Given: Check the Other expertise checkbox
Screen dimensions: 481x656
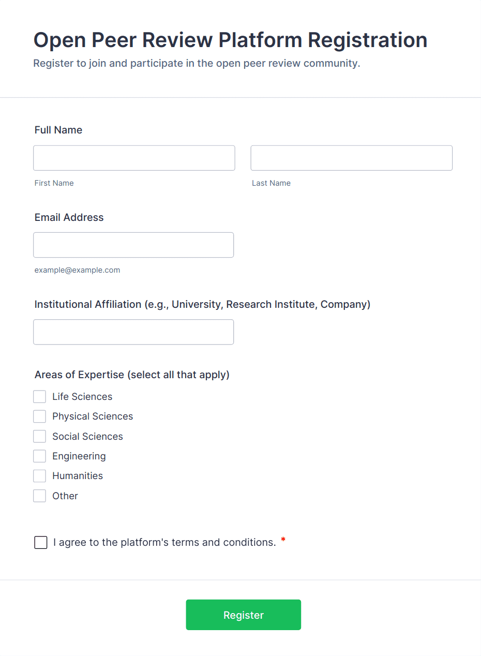Looking at the screenshot, I should [40, 496].
